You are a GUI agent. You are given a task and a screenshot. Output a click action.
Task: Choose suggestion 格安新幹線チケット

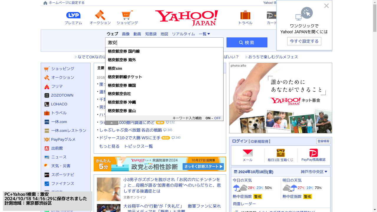pos(164,77)
